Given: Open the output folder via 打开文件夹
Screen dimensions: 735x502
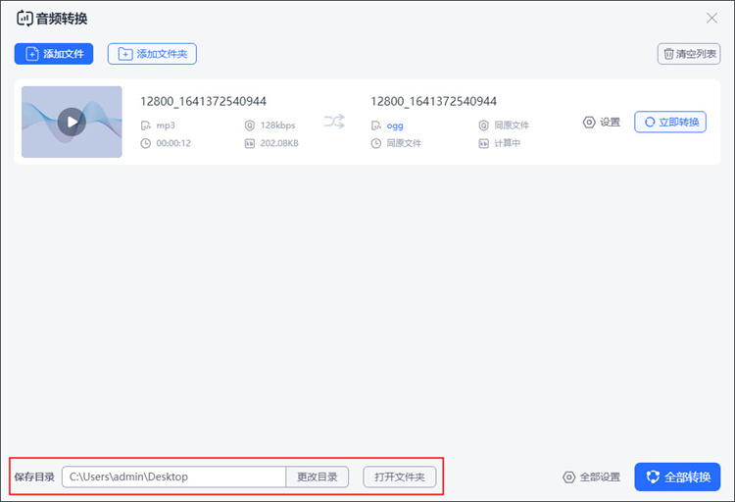Looking at the screenshot, I should pyautogui.click(x=400, y=477).
